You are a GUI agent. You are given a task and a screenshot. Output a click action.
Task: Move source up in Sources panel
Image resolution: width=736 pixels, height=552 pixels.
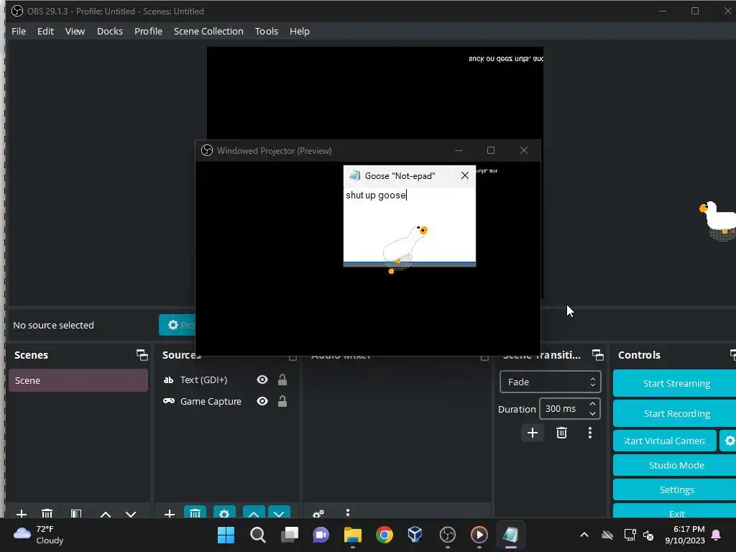254,512
